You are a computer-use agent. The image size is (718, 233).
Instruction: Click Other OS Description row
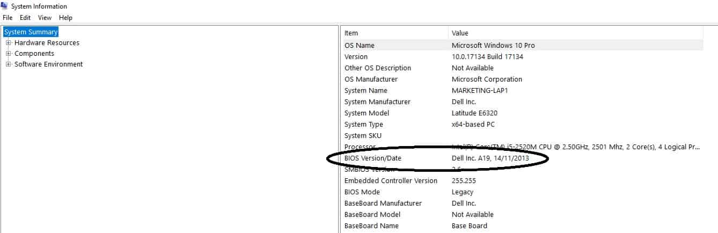coord(522,68)
